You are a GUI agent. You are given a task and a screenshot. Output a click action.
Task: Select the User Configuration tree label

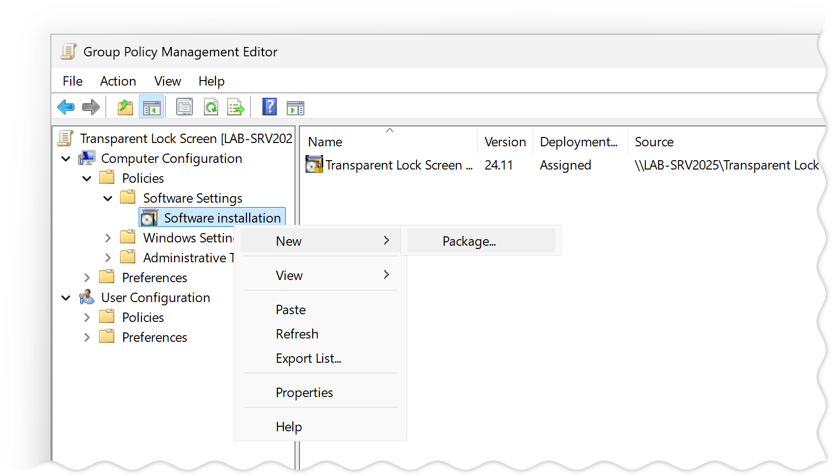click(155, 297)
